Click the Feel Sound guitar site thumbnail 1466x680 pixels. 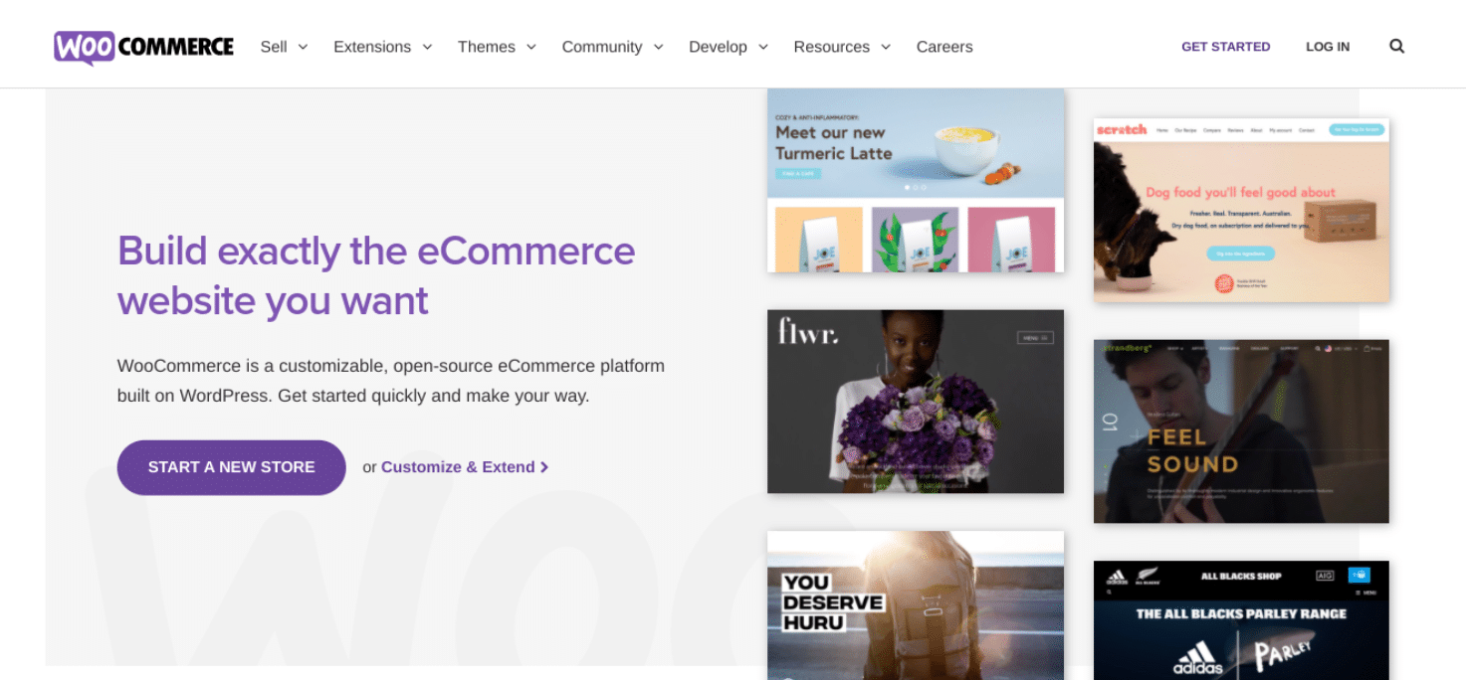pos(1240,430)
